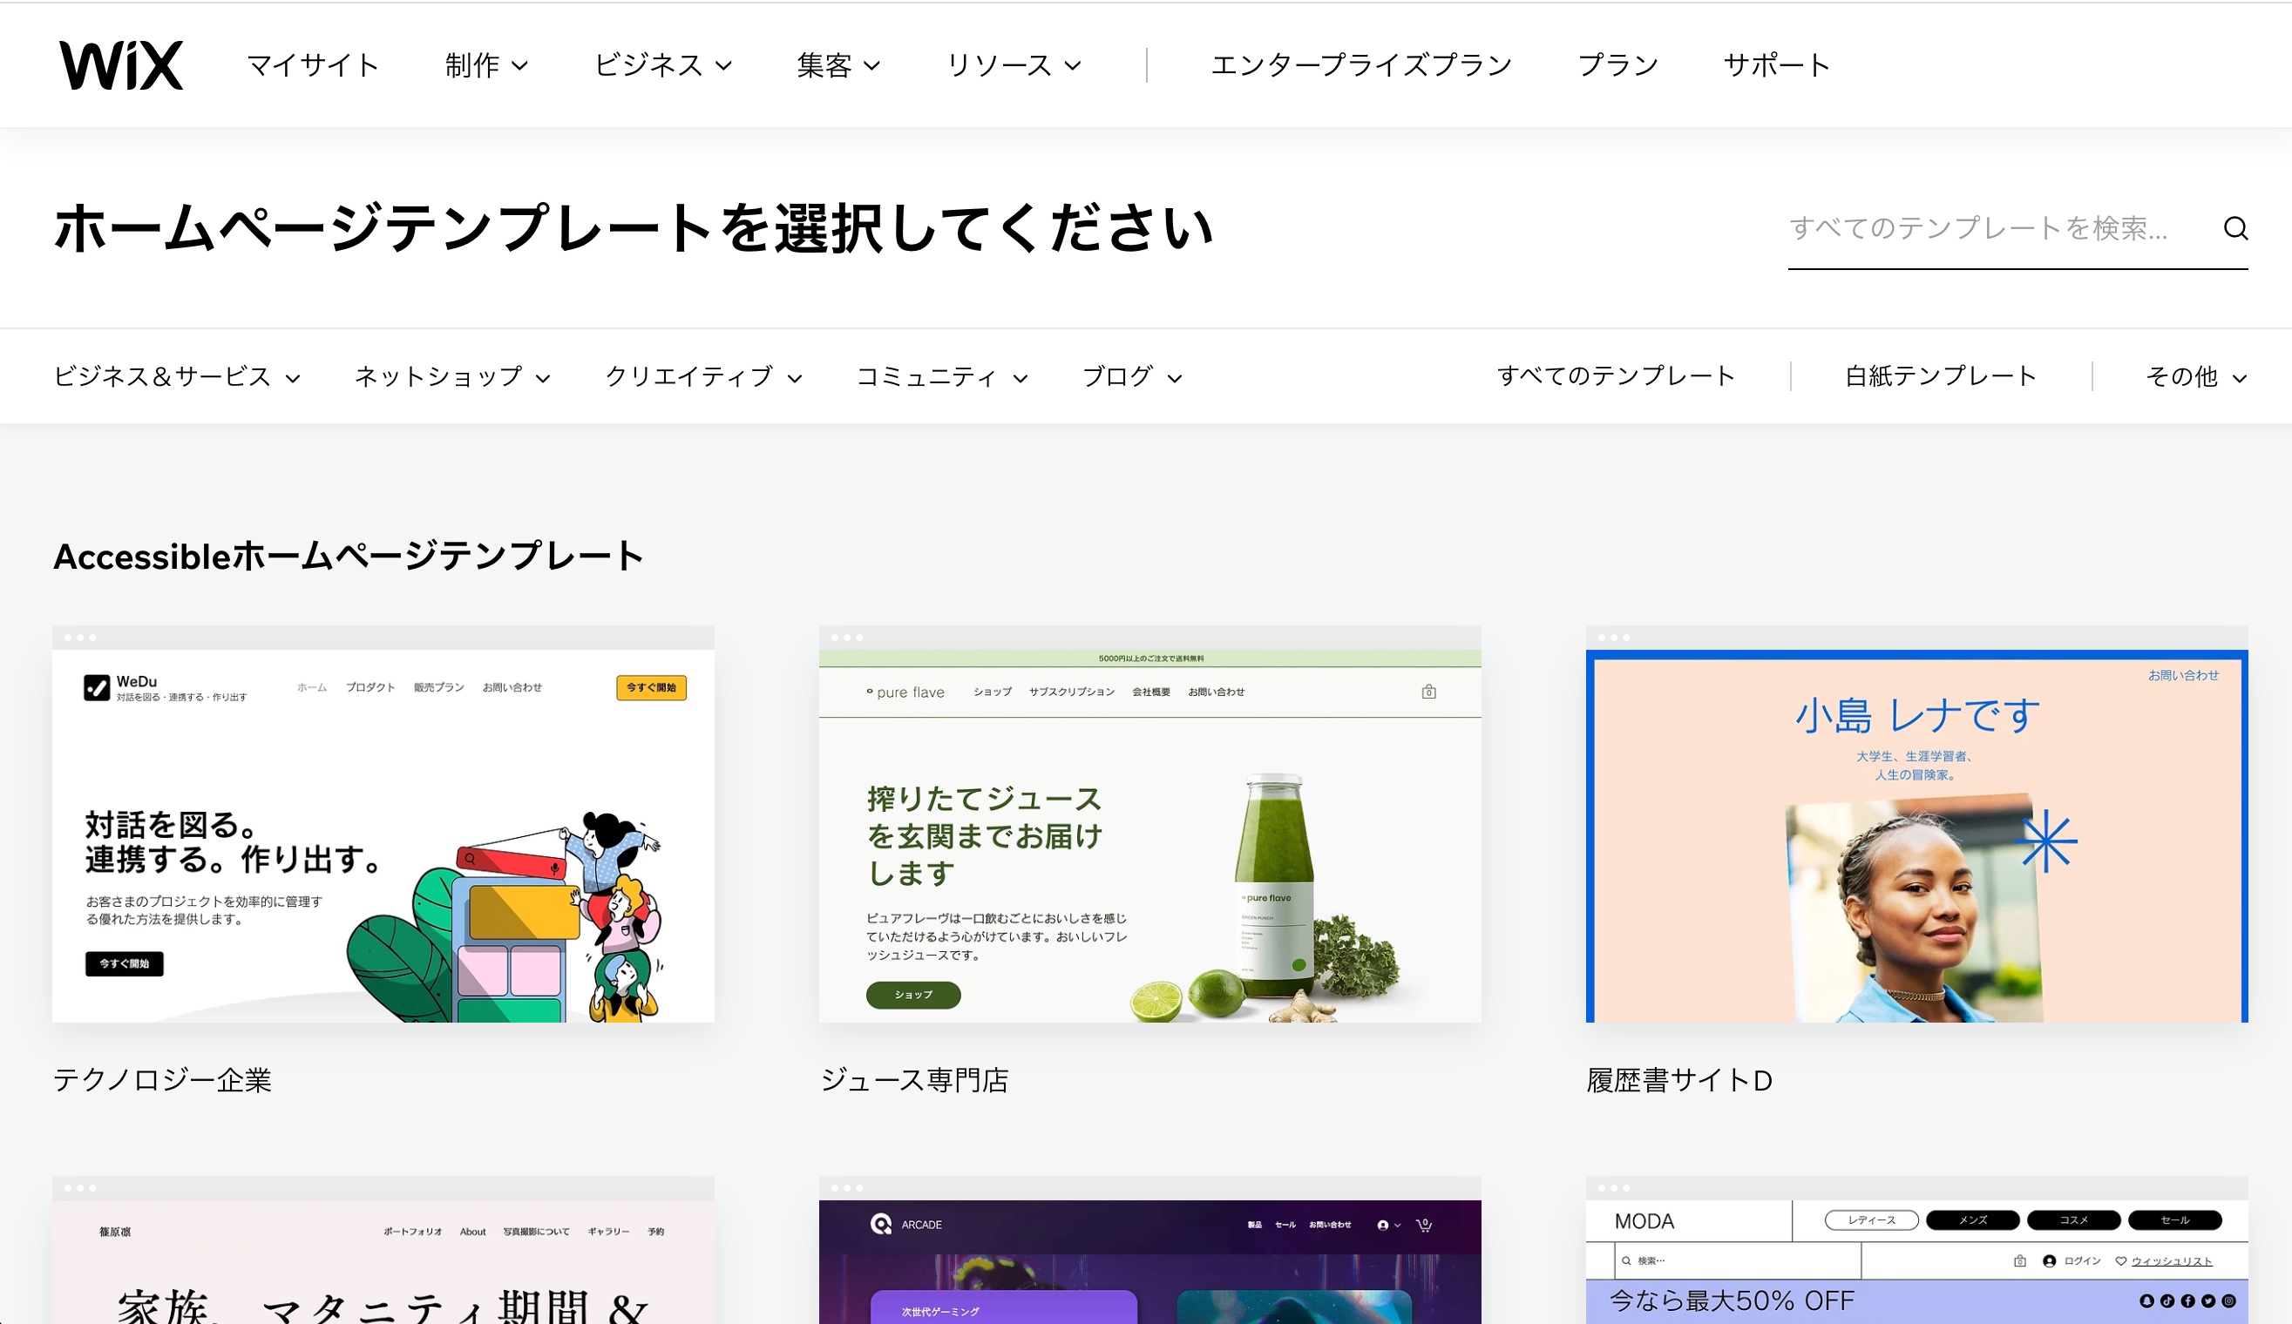Screen dimensions: 2292x1324
Task: Click the 履歴書サイトD template title
Action: 1679,1080
